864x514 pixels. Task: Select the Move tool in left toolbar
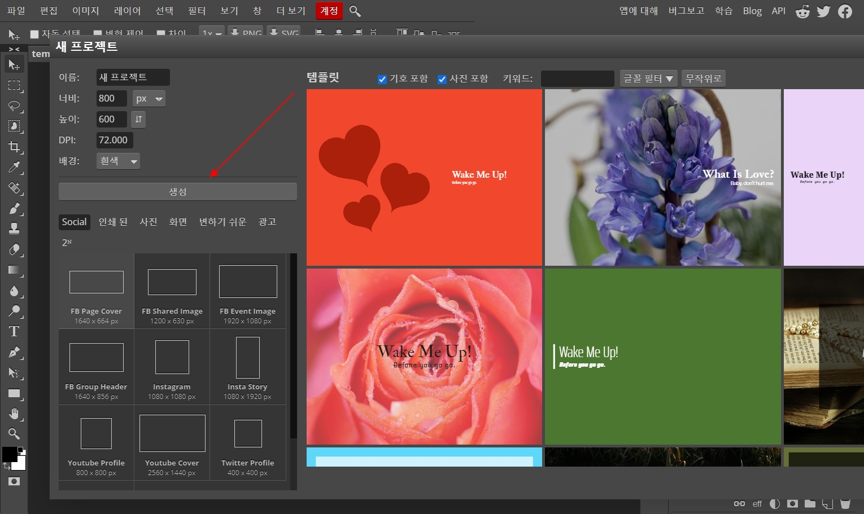(x=14, y=65)
